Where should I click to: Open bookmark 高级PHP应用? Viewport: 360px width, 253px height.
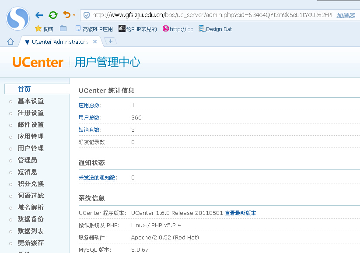[x=94, y=29]
